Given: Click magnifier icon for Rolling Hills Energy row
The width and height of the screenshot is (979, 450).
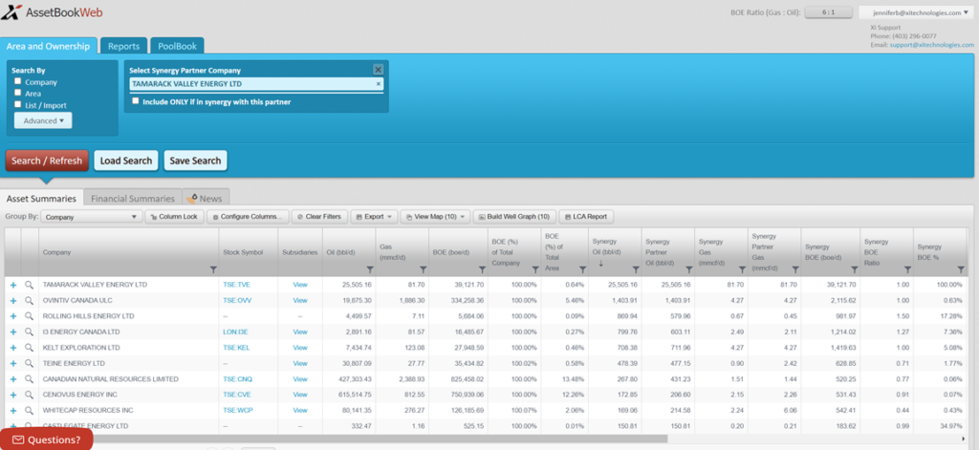Looking at the screenshot, I should pyautogui.click(x=29, y=316).
